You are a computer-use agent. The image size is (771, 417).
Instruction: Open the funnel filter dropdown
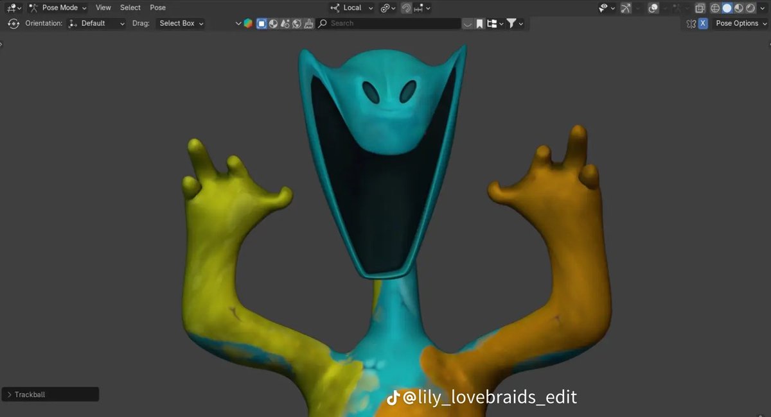click(x=515, y=23)
